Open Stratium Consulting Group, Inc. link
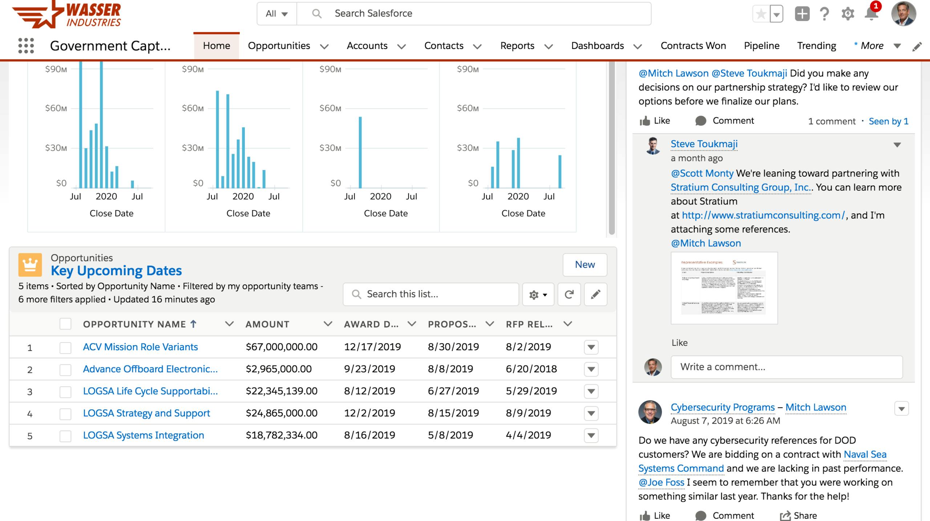Image resolution: width=930 pixels, height=521 pixels. click(741, 187)
